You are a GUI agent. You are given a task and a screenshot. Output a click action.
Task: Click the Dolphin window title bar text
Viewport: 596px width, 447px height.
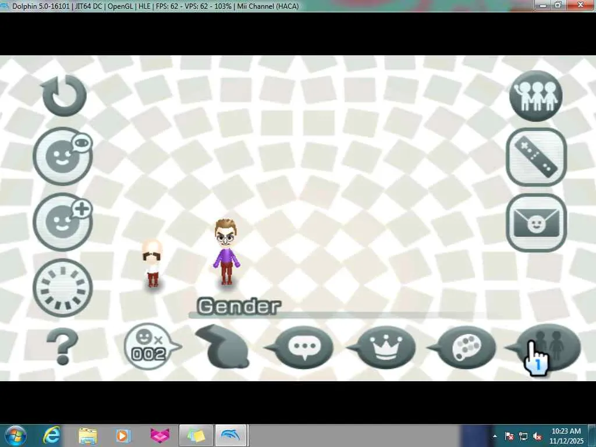coord(155,6)
